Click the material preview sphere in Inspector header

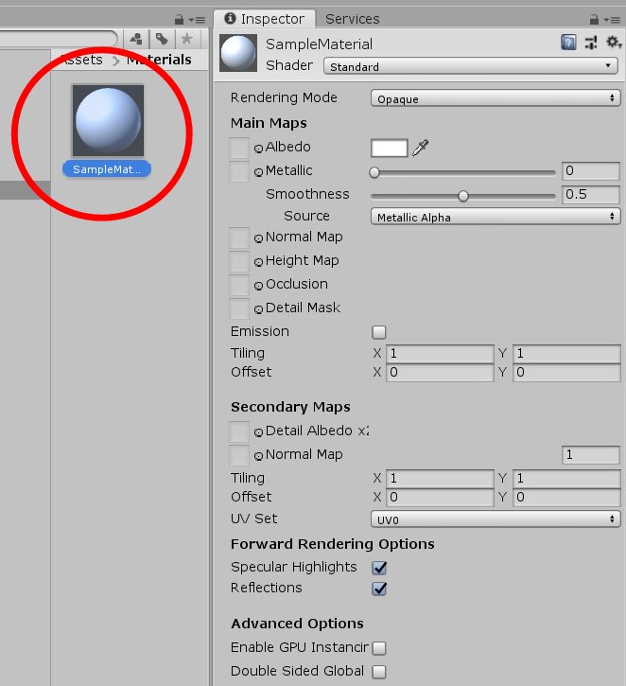pos(238,53)
